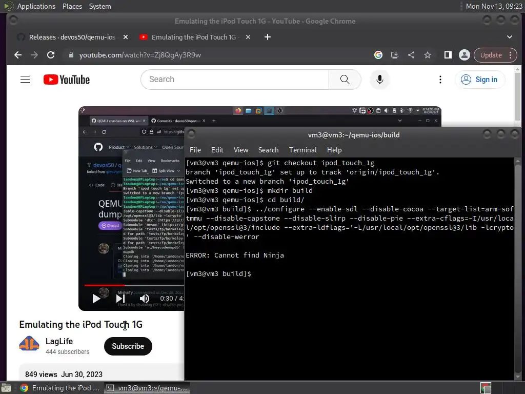Open terminal Help menu
Viewport: 525px width, 394px height.
click(x=334, y=150)
